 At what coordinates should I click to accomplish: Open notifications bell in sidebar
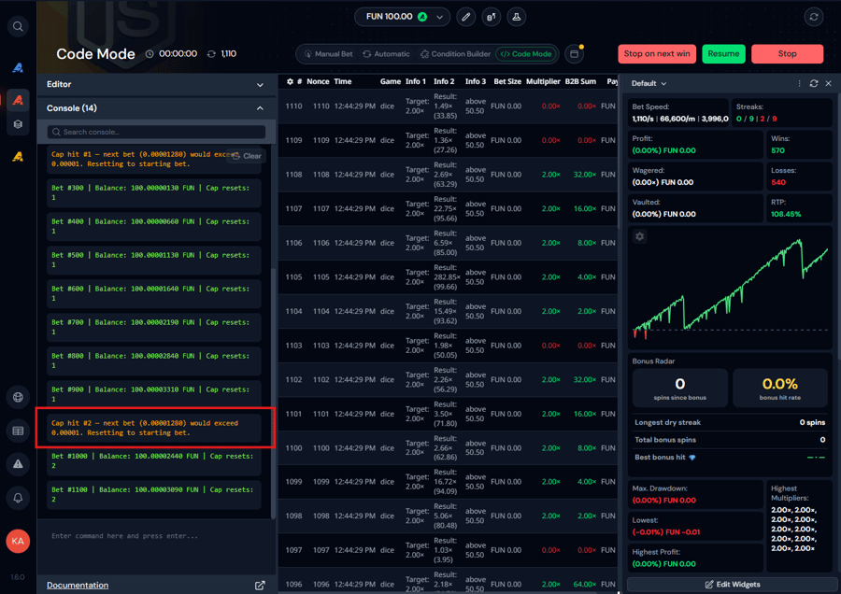click(18, 498)
